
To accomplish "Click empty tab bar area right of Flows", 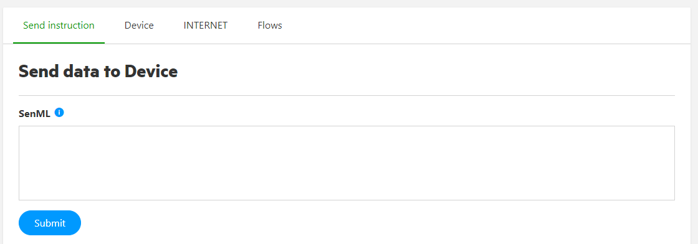I will tap(490, 26).
